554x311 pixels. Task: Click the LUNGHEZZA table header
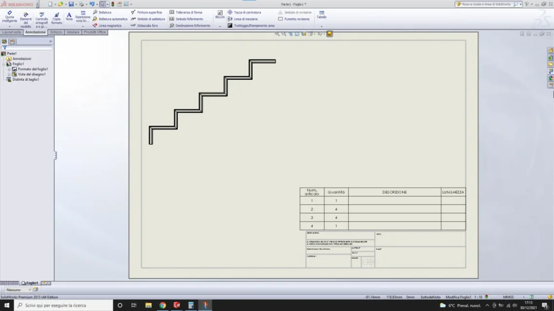(453, 192)
